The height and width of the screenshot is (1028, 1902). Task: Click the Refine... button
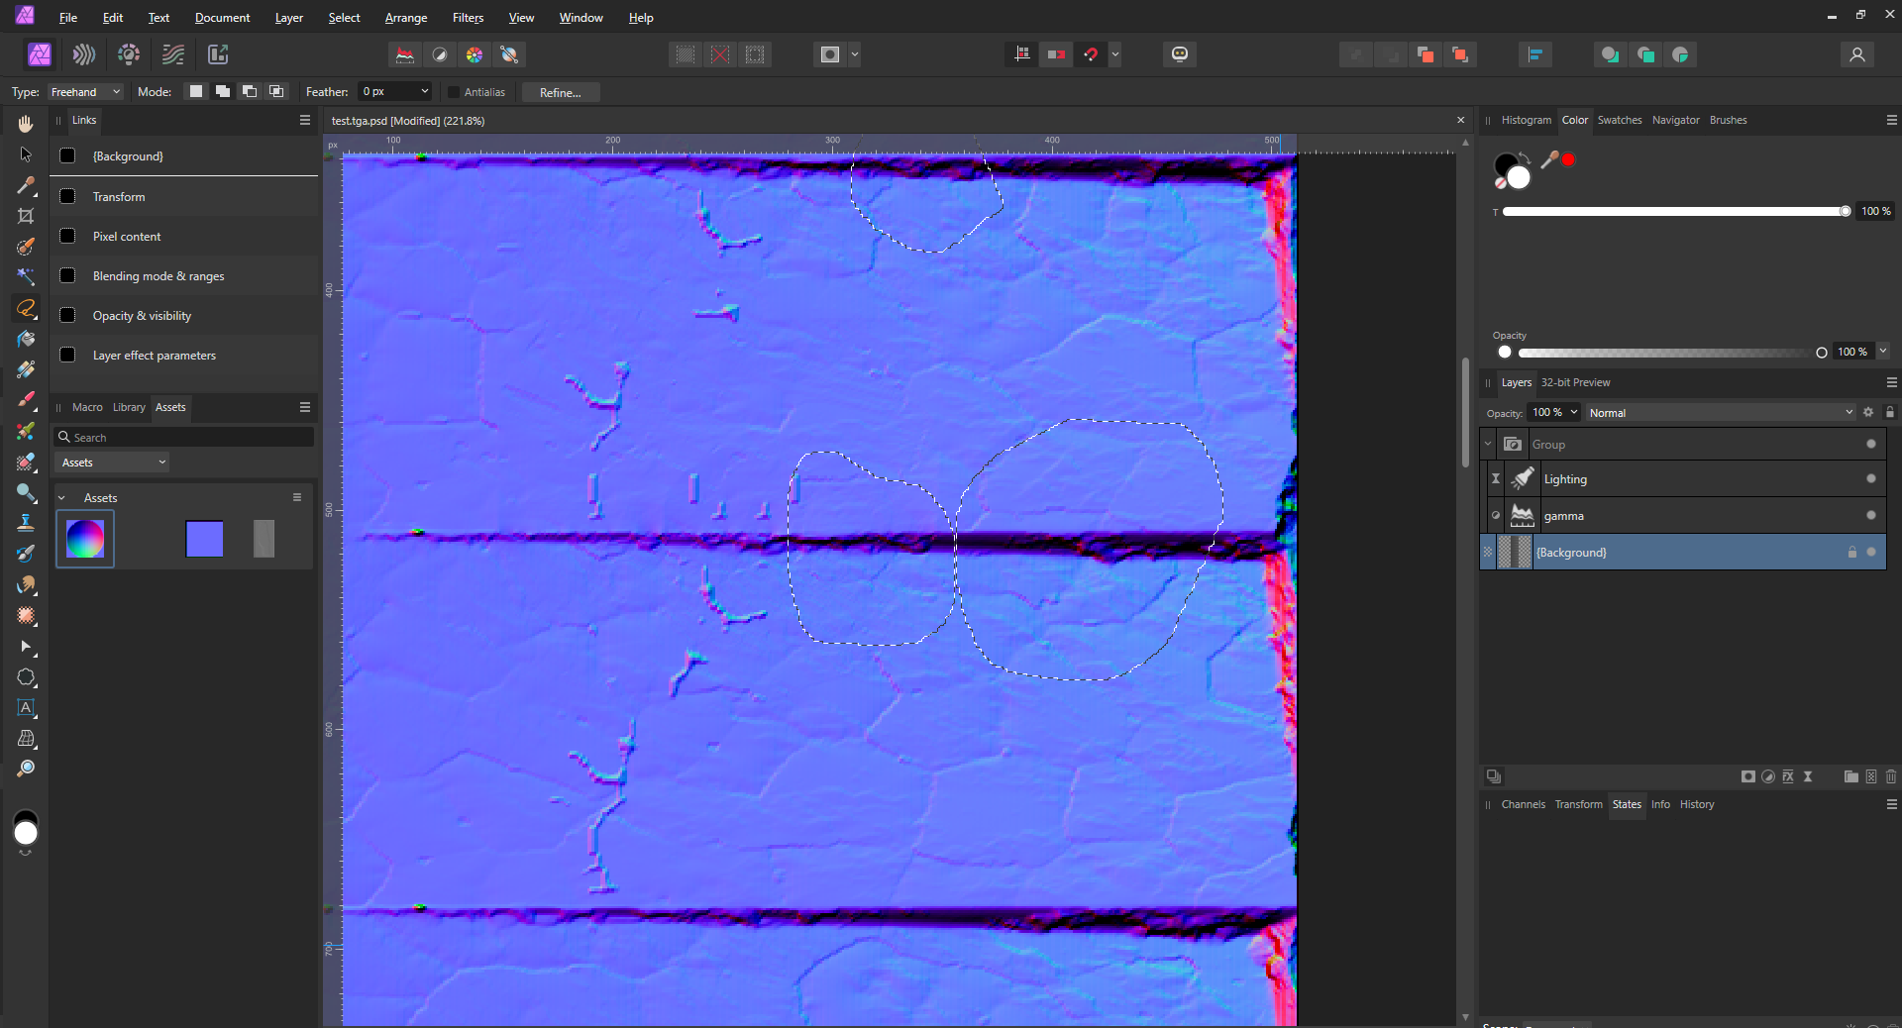click(560, 92)
